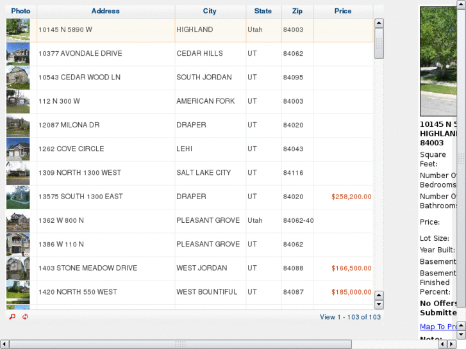The width and height of the screenshot is (466, 349).
Task: Select address 112 N 300 W
Action: pos(59,101)
